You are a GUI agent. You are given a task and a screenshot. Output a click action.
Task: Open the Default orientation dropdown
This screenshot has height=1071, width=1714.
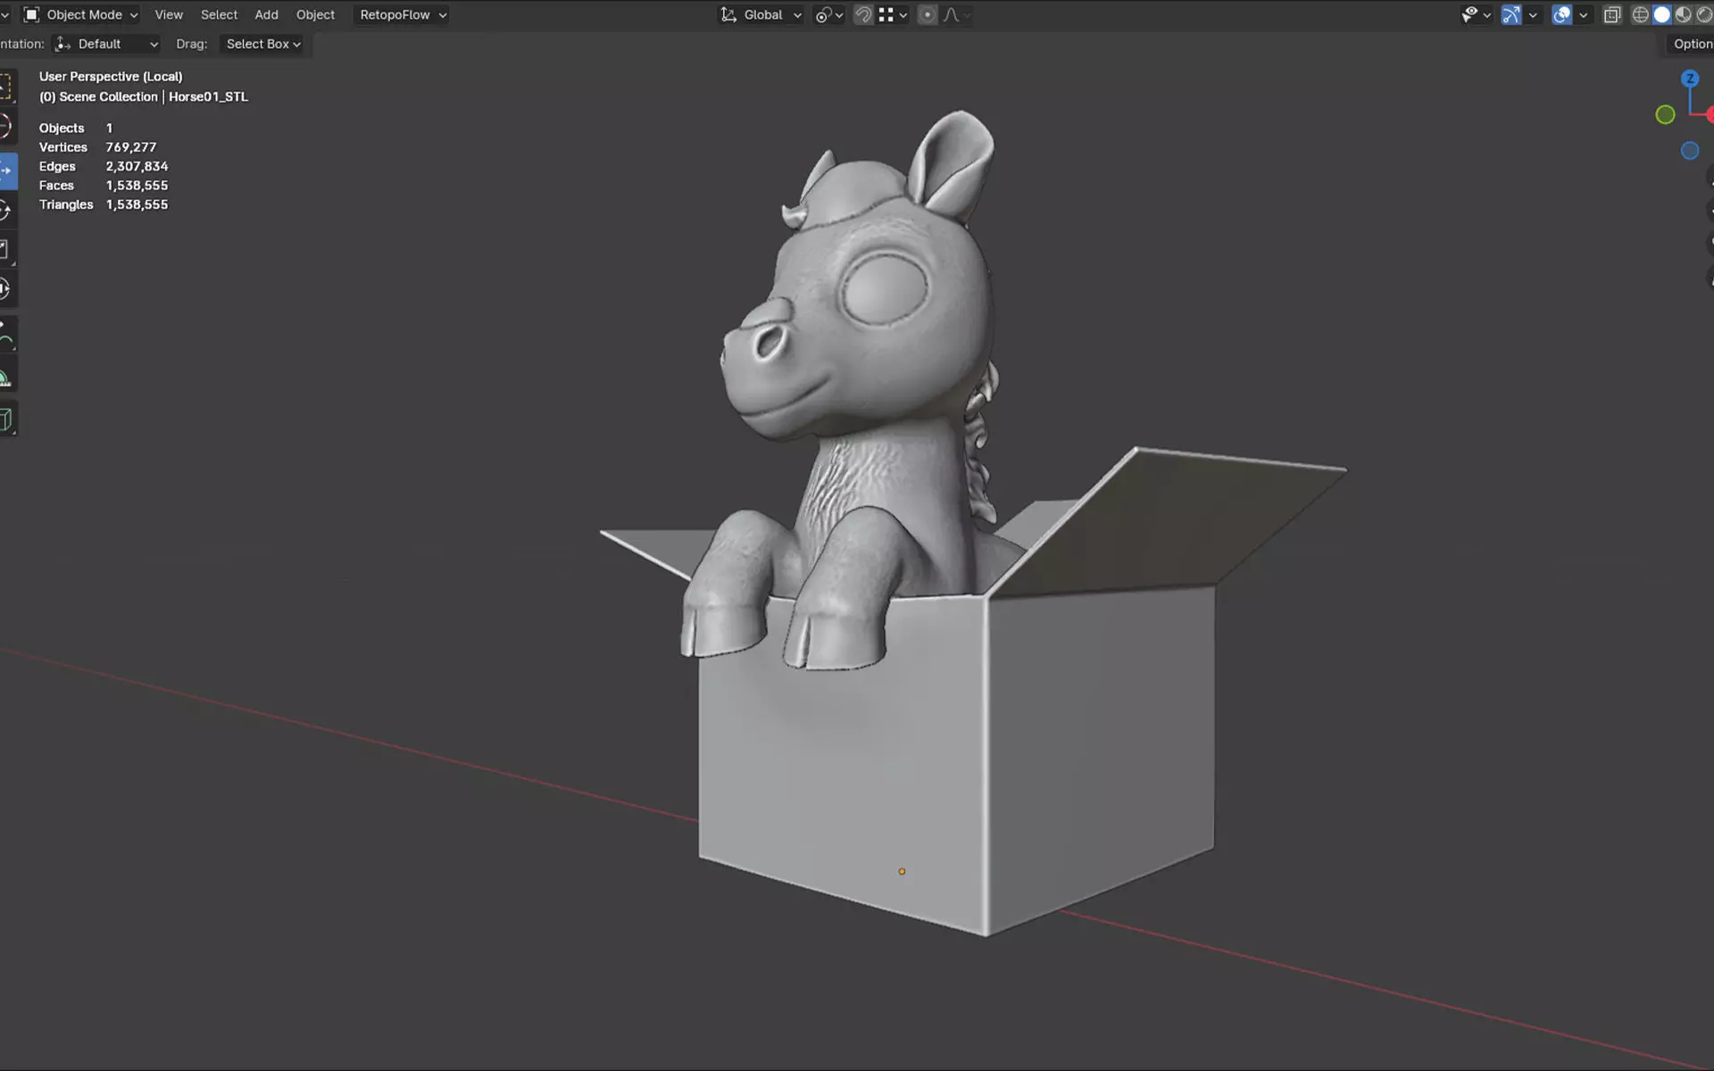(x=106, y=44)
